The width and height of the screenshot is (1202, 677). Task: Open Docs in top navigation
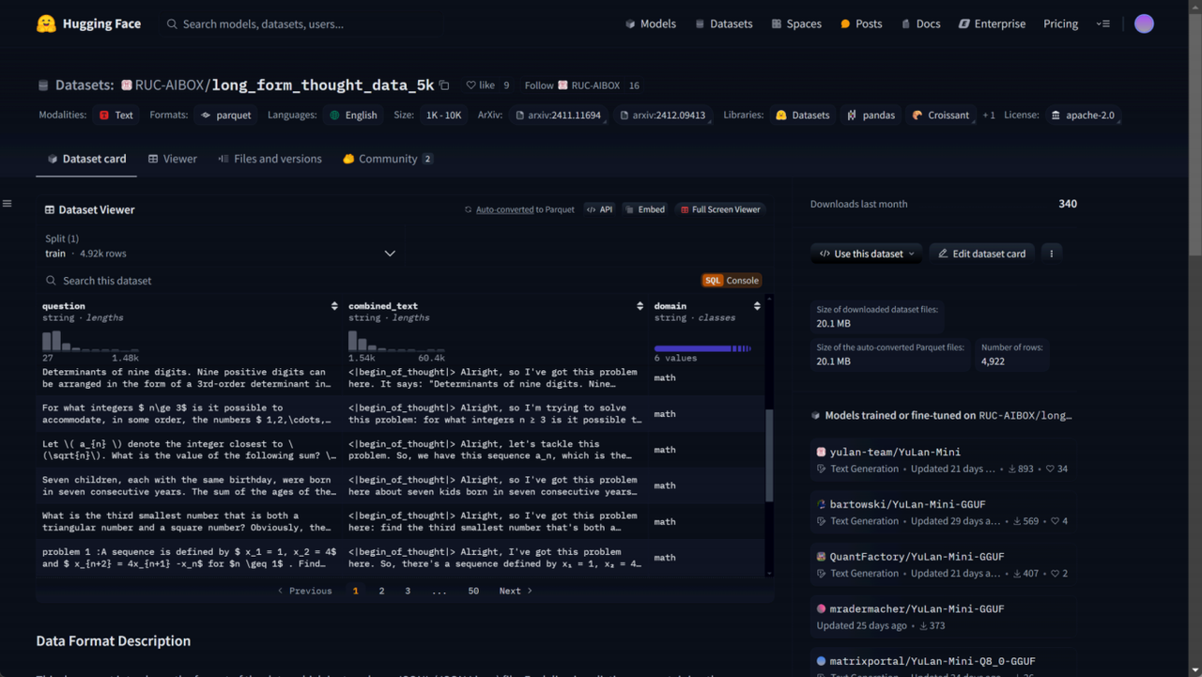(920, 23)
